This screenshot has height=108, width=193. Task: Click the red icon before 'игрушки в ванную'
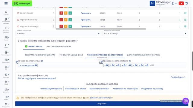point(18,26)
